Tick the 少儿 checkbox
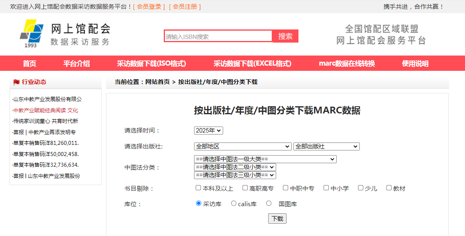Screen dimensions: 465x236 pyautogui.click(x=361, y=188)
